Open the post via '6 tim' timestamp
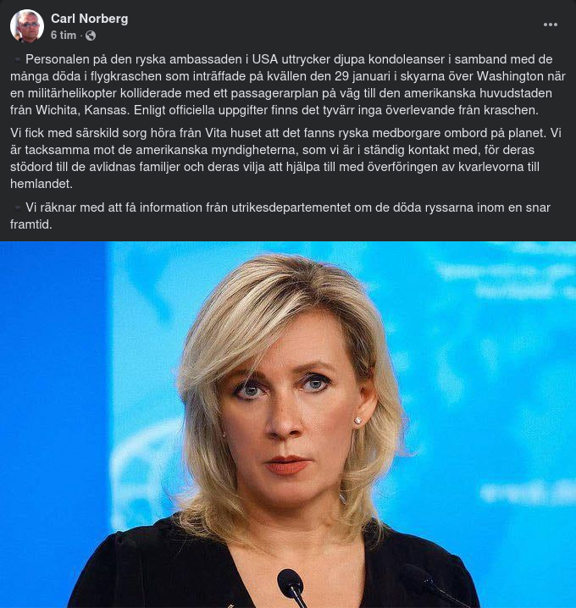Viewport: 576px width, 608px height. (x=64, y=36)
